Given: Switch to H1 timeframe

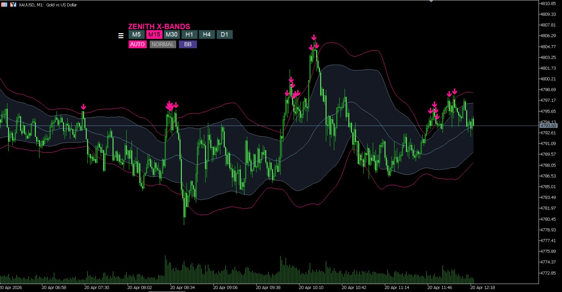Looking at the screenshot, I should click(x=189, y=34).
